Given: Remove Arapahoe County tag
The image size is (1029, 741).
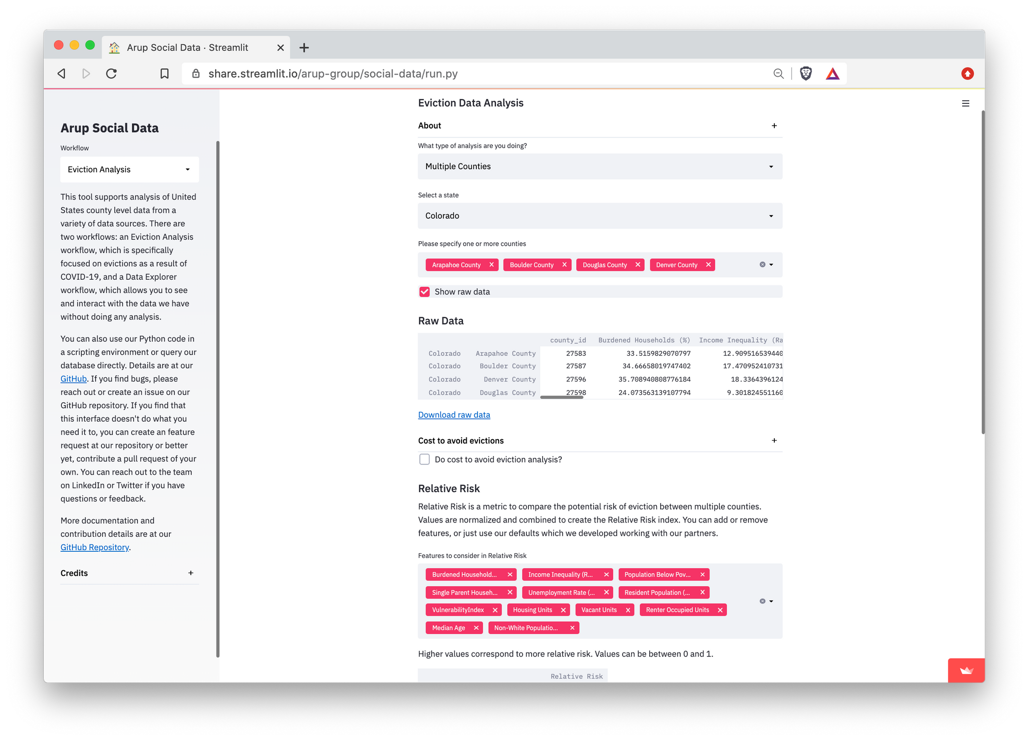Looking at the screenshot, I should click(x=491, y=265).
